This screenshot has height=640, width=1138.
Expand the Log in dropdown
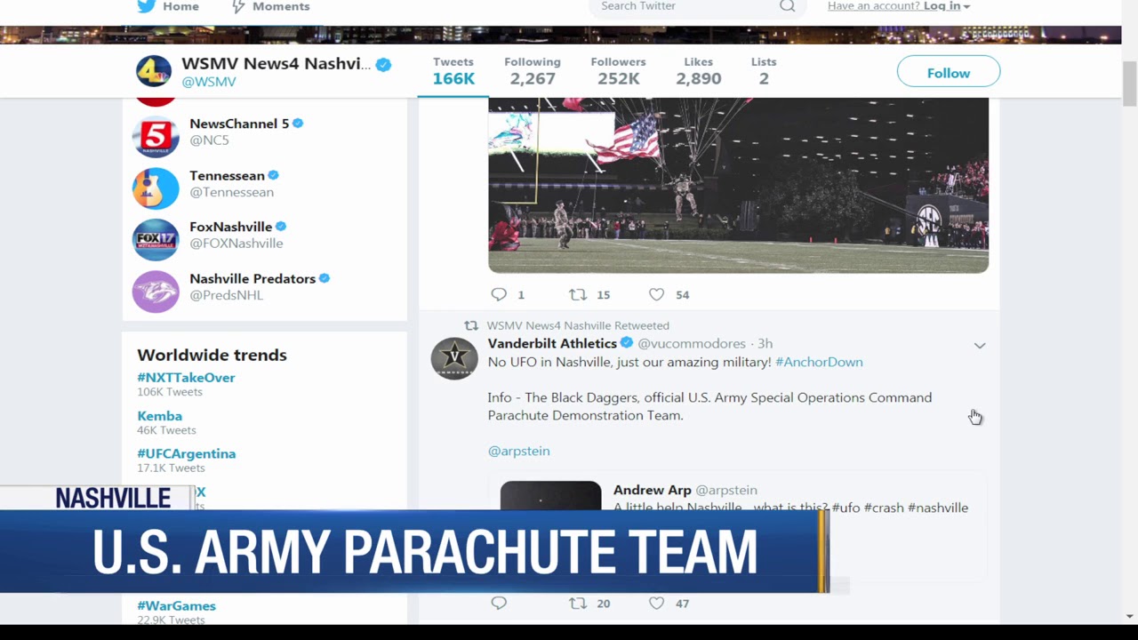click(947, 6)
